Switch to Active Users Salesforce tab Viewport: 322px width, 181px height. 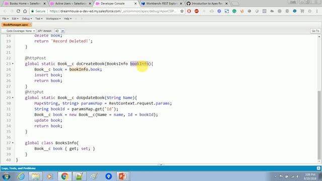pos(70,4)
